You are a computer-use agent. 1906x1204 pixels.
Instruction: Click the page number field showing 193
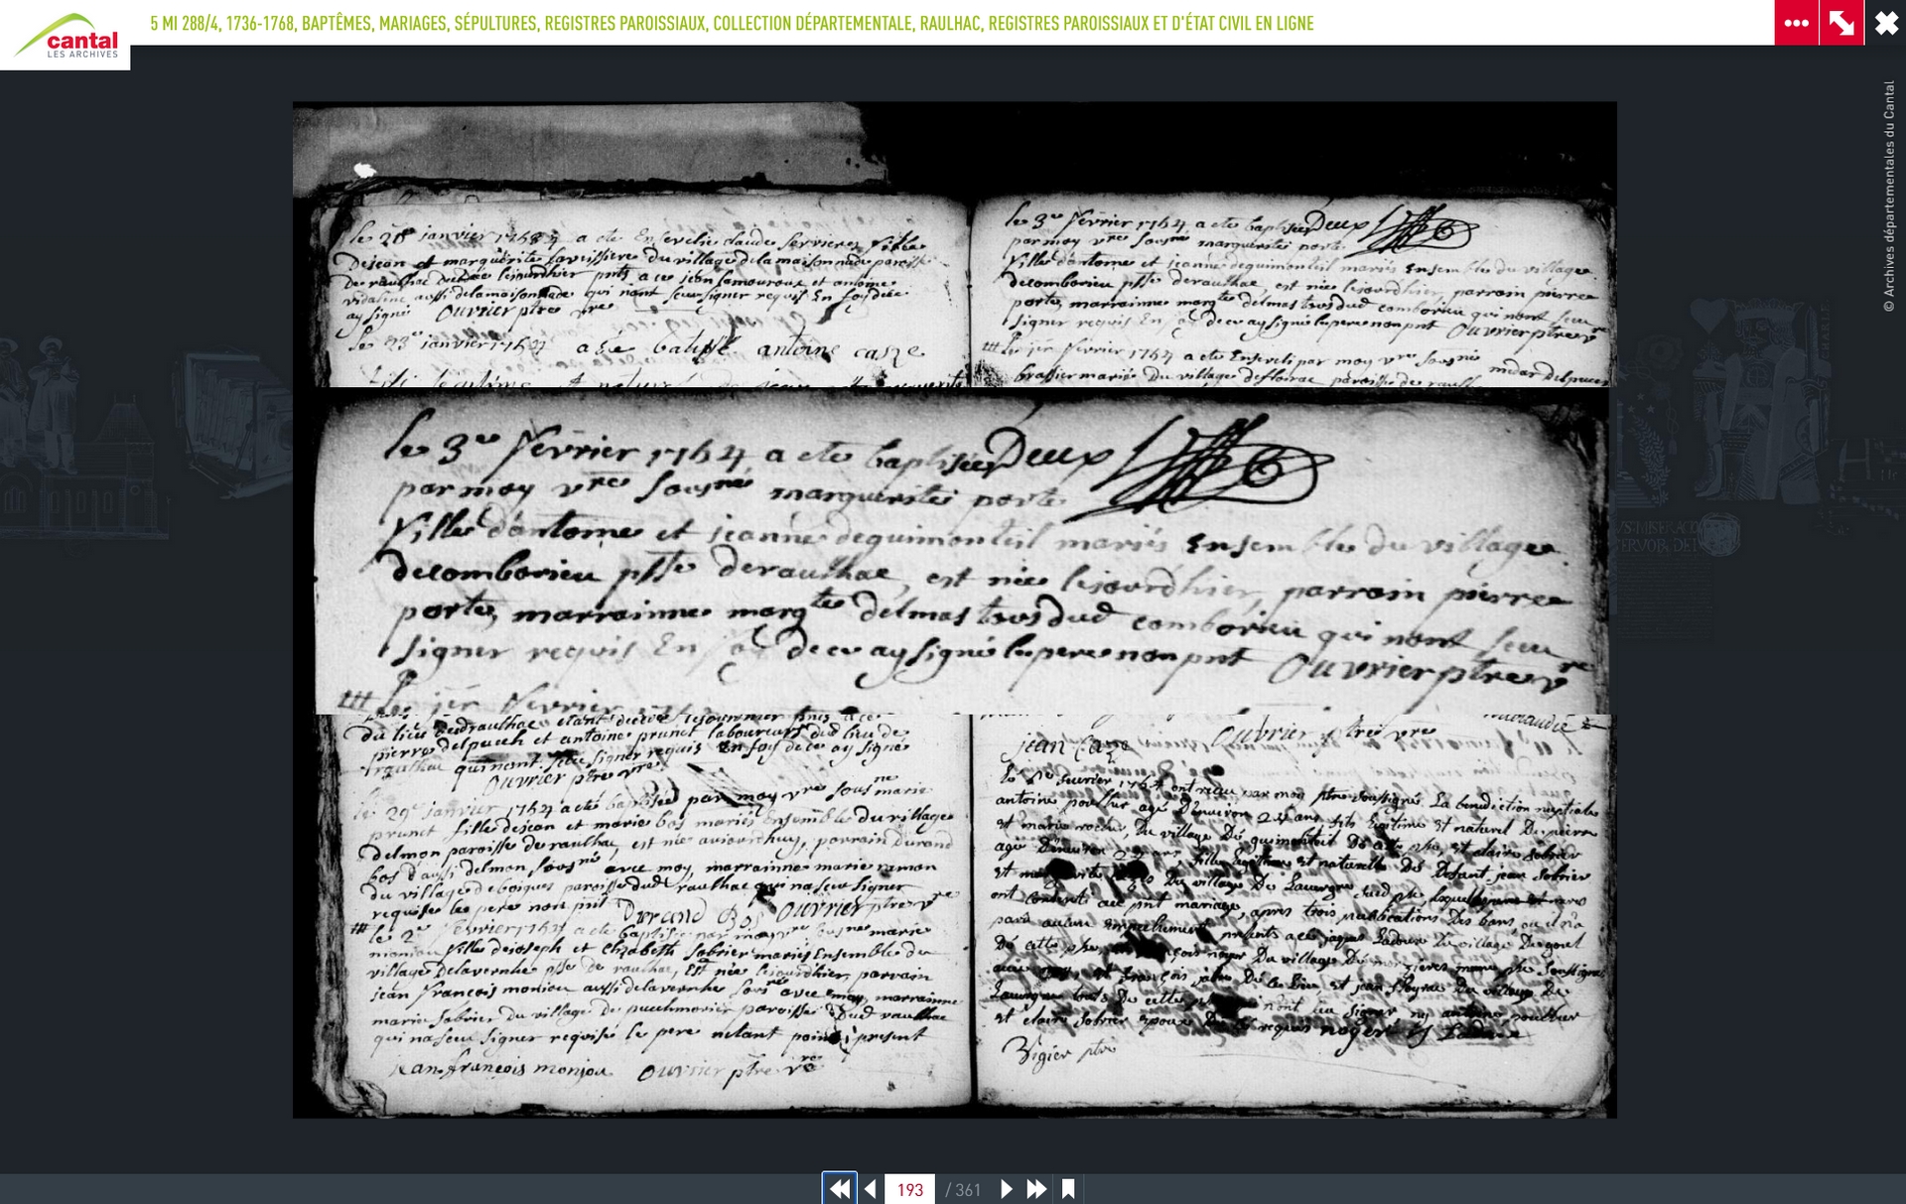[909, 1189]
